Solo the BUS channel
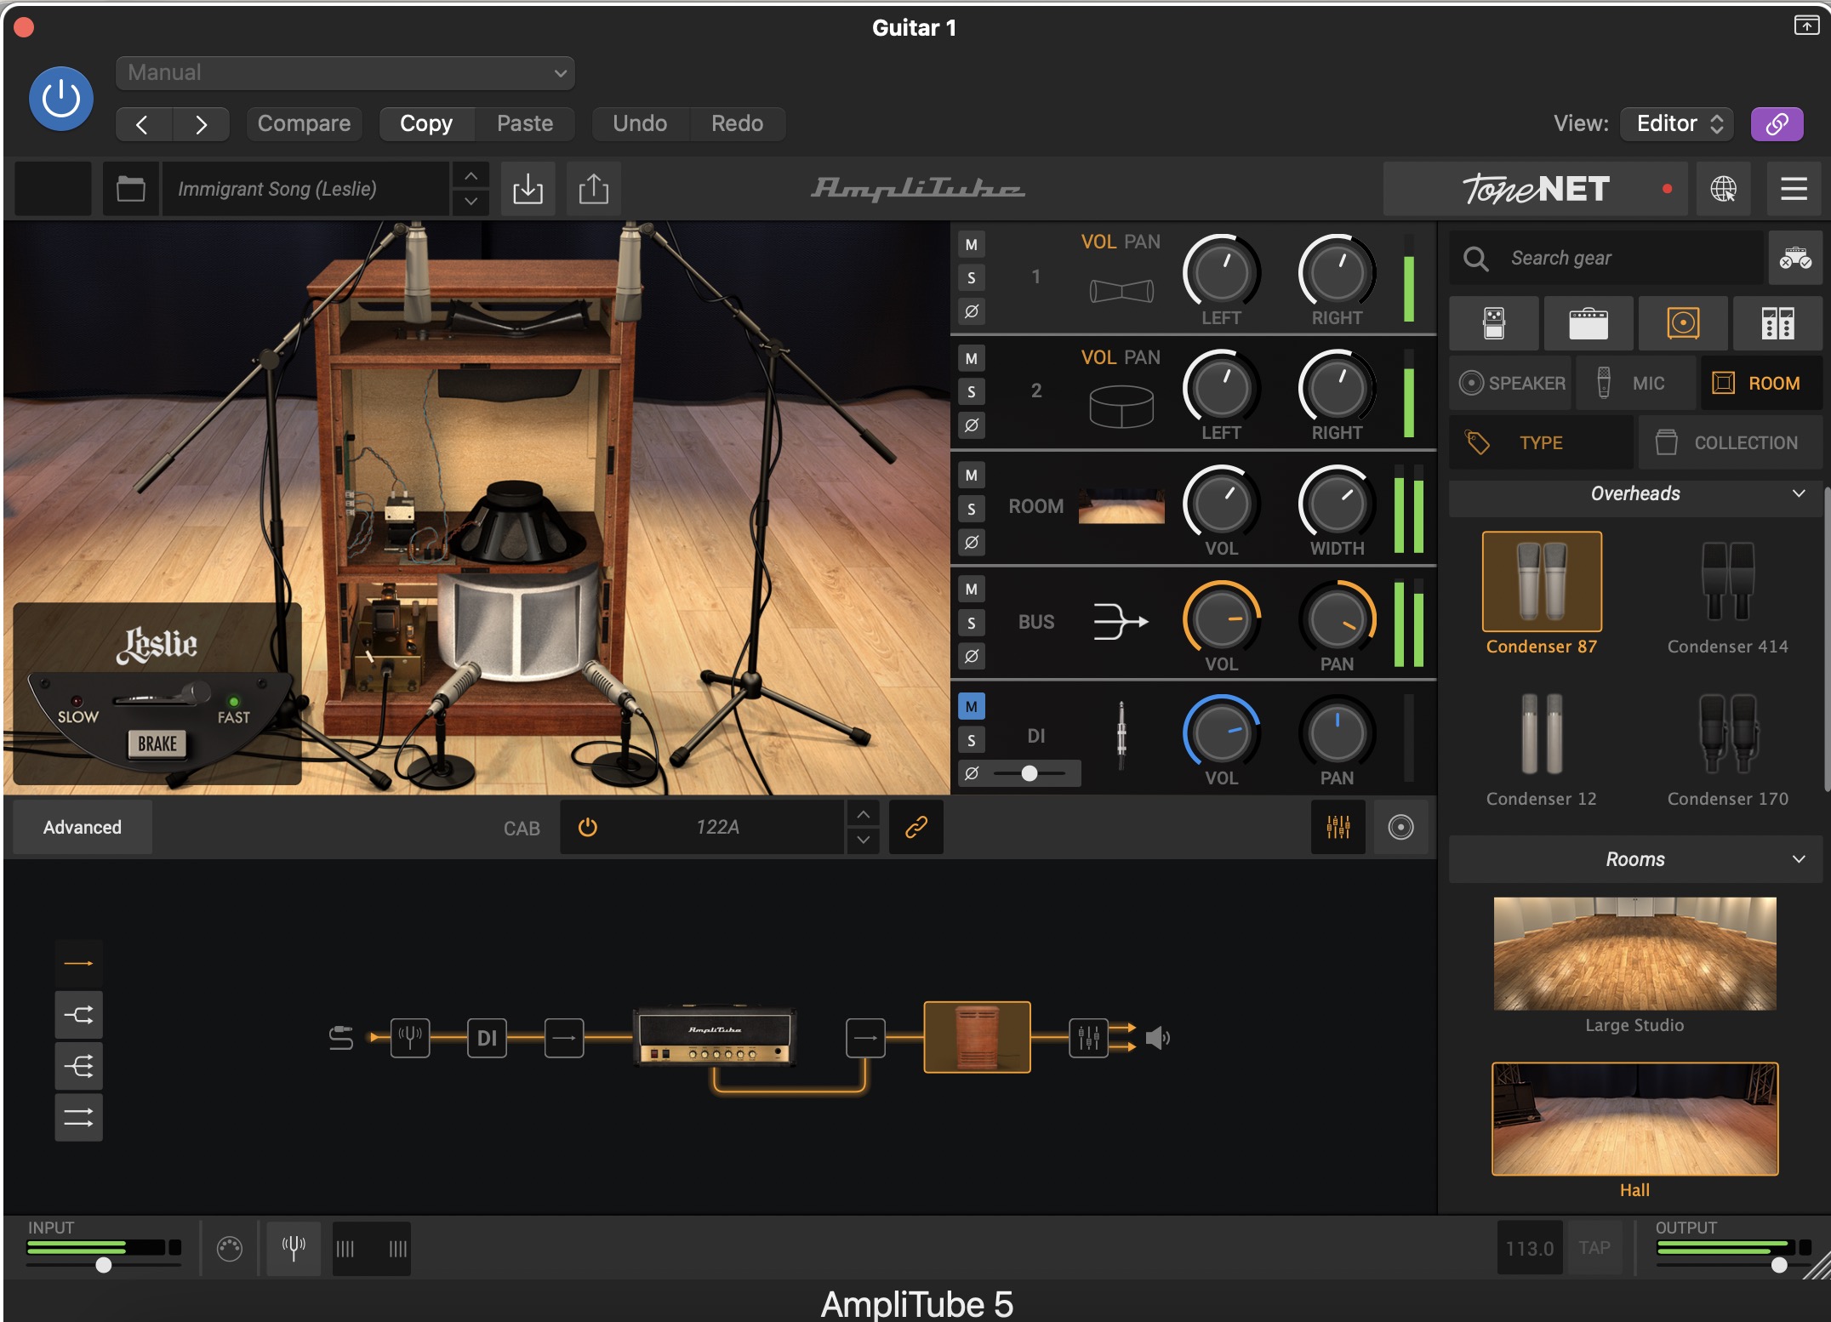The width and height of the screenshot is (1831, 1322). tap(971, 624)
